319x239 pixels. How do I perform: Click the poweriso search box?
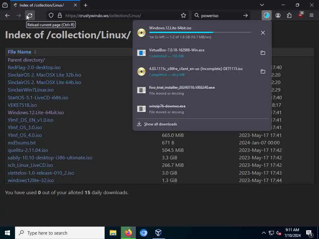[221, 16]
